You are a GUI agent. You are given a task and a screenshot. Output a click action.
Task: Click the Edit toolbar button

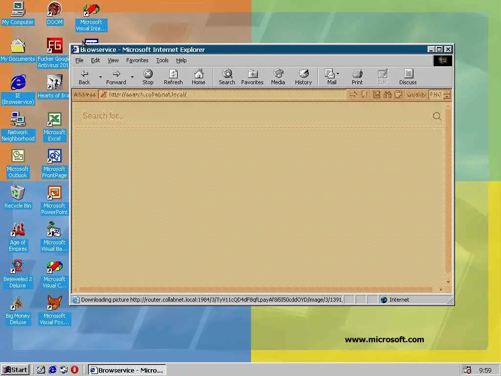(x=383, y=77)
